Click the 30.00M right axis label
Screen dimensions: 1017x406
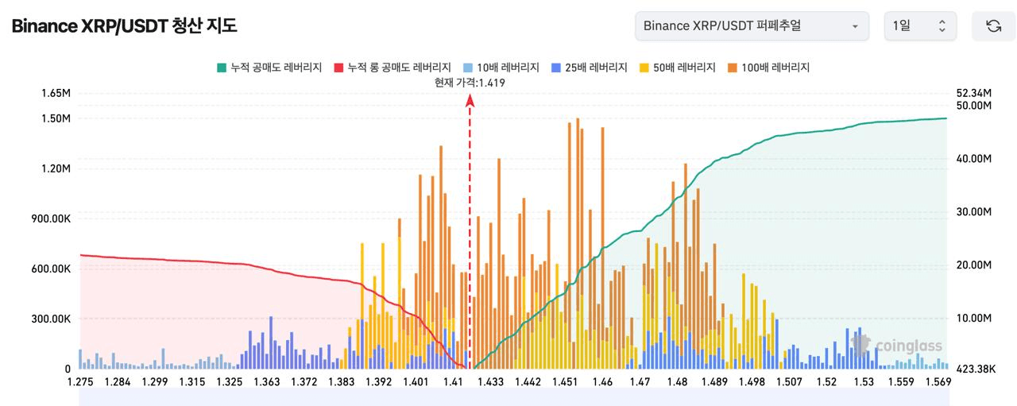974,212
